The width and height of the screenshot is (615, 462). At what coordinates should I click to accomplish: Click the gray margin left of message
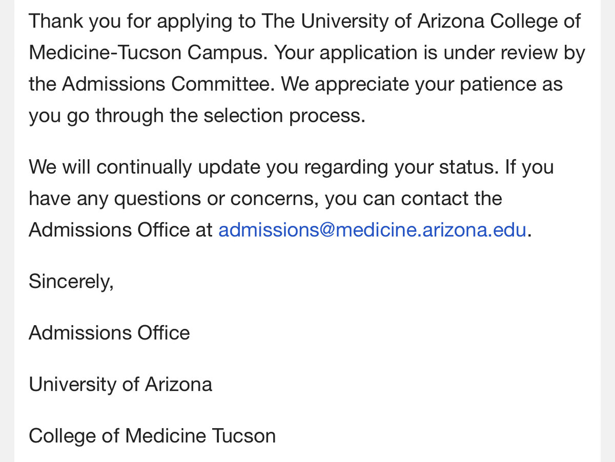click(x=7, y=231)
